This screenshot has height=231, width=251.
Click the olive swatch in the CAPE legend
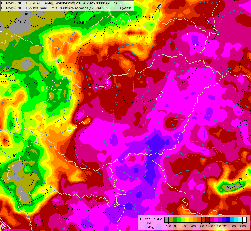tap(171, 219)
